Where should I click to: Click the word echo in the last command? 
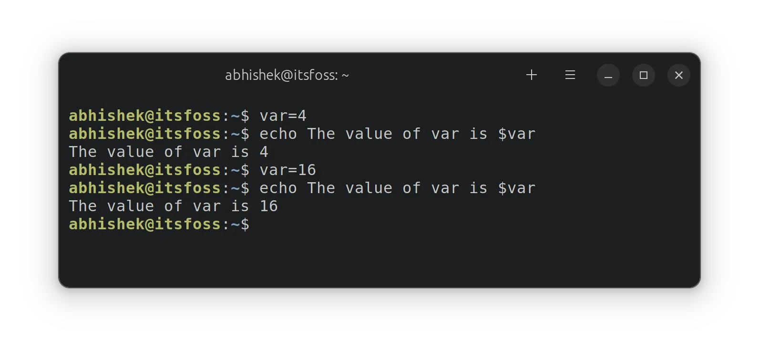coord(278,188)
